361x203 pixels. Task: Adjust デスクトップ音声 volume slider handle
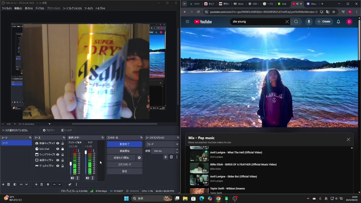(71, 164)
